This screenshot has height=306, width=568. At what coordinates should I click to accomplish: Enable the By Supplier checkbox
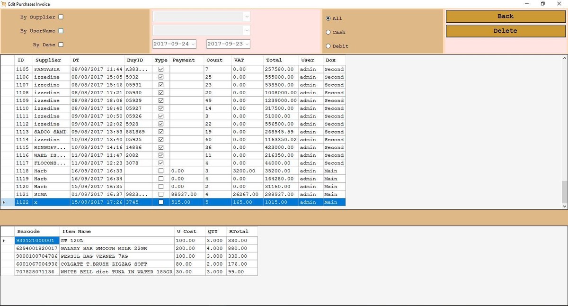click(61, 17)
